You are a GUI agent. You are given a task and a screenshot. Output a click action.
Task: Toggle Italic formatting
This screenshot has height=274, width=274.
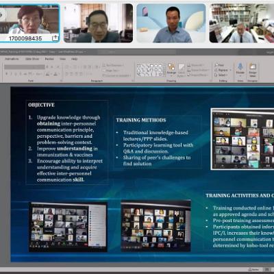(11, 74)
